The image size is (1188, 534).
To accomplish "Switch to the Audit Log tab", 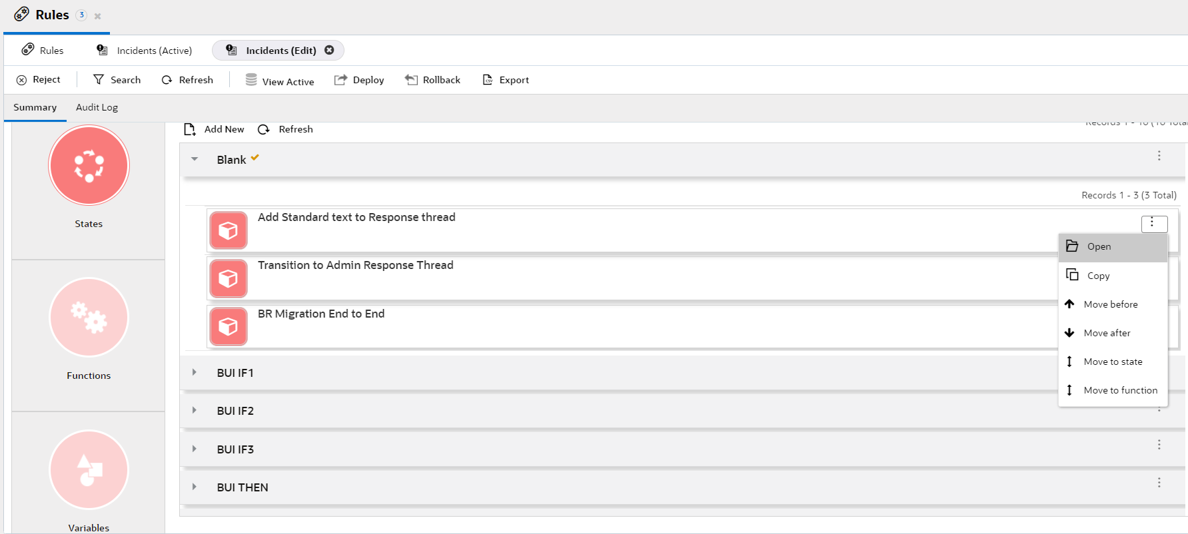I will coord(97,107).
